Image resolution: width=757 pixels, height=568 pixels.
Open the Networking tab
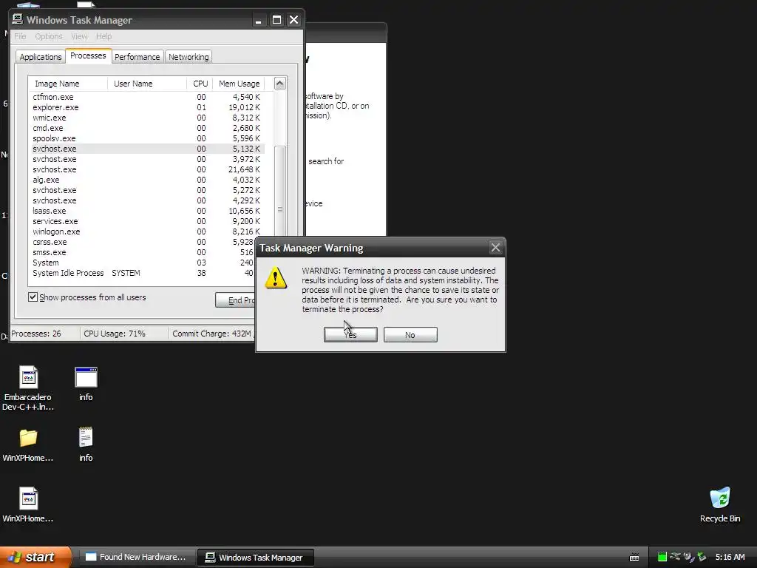[x=189, y=56]
